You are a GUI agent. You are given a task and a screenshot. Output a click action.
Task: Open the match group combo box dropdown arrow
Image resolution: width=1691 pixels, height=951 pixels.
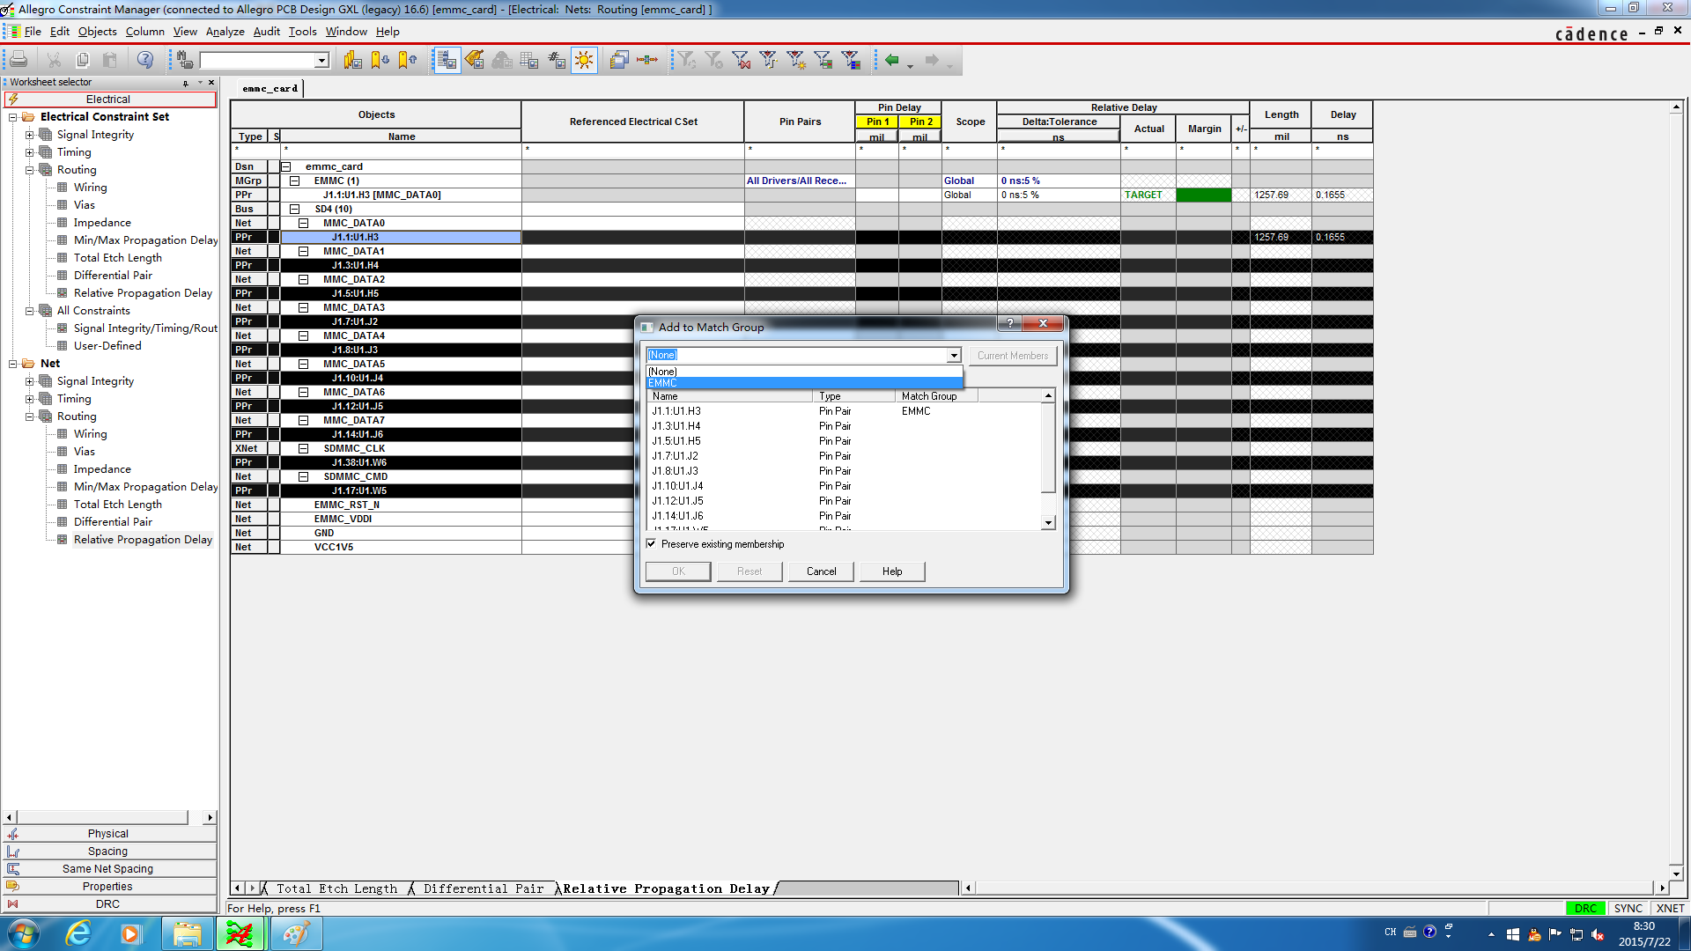click(x=954, y=355)
